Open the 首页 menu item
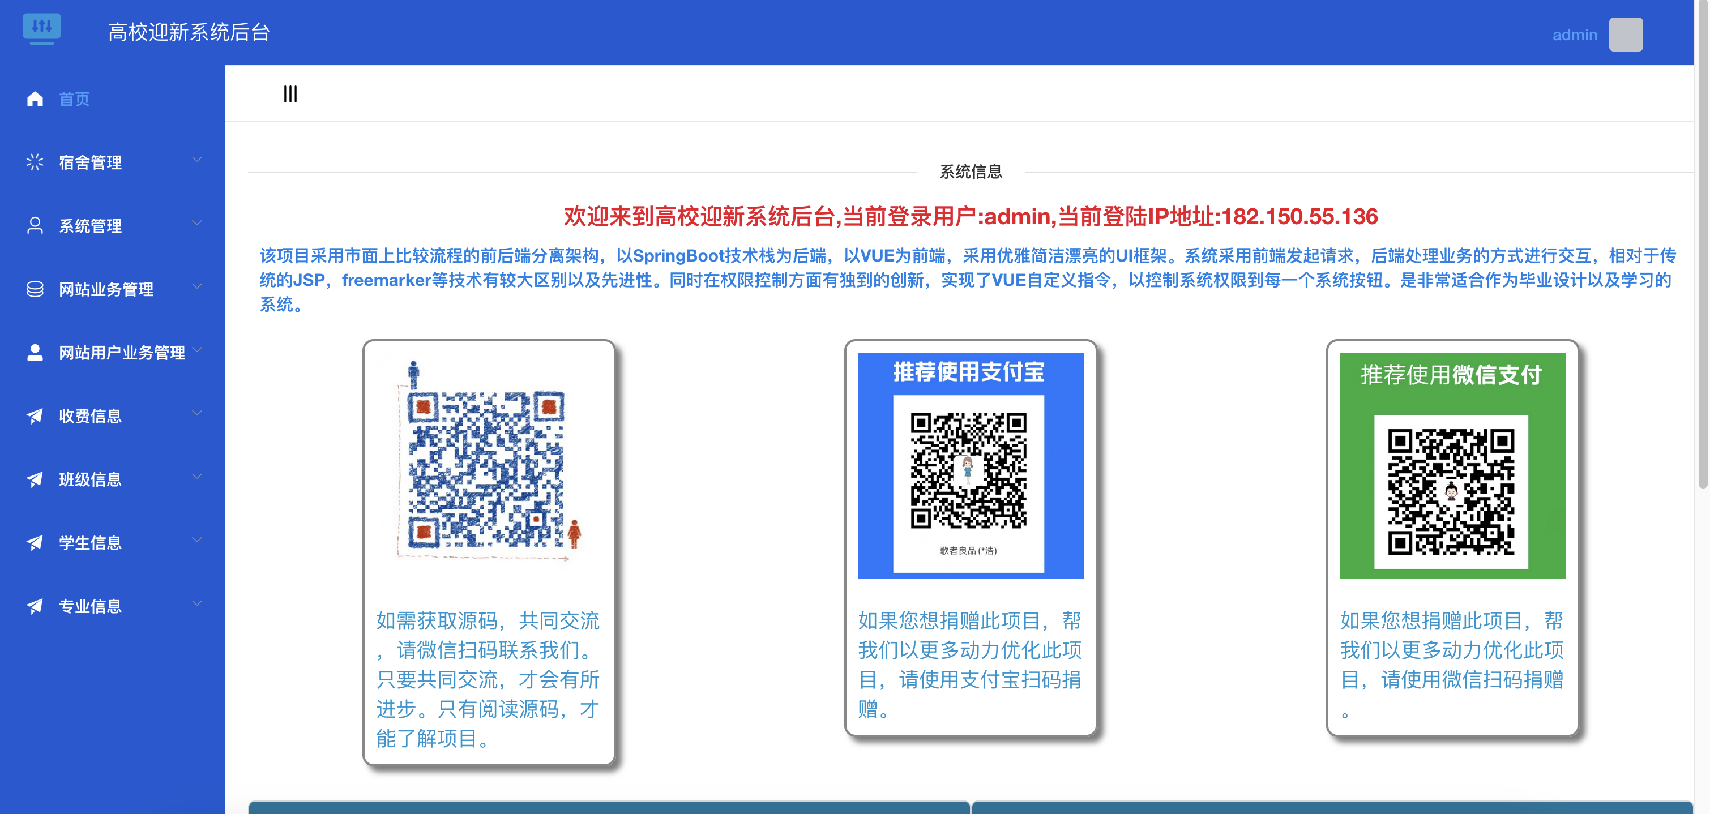The image size is (1710, 814). click(113, 99)
